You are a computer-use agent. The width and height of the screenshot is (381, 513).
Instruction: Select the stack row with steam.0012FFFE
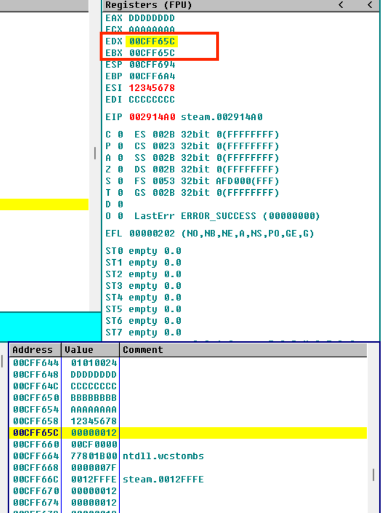(x=163, y=479)
